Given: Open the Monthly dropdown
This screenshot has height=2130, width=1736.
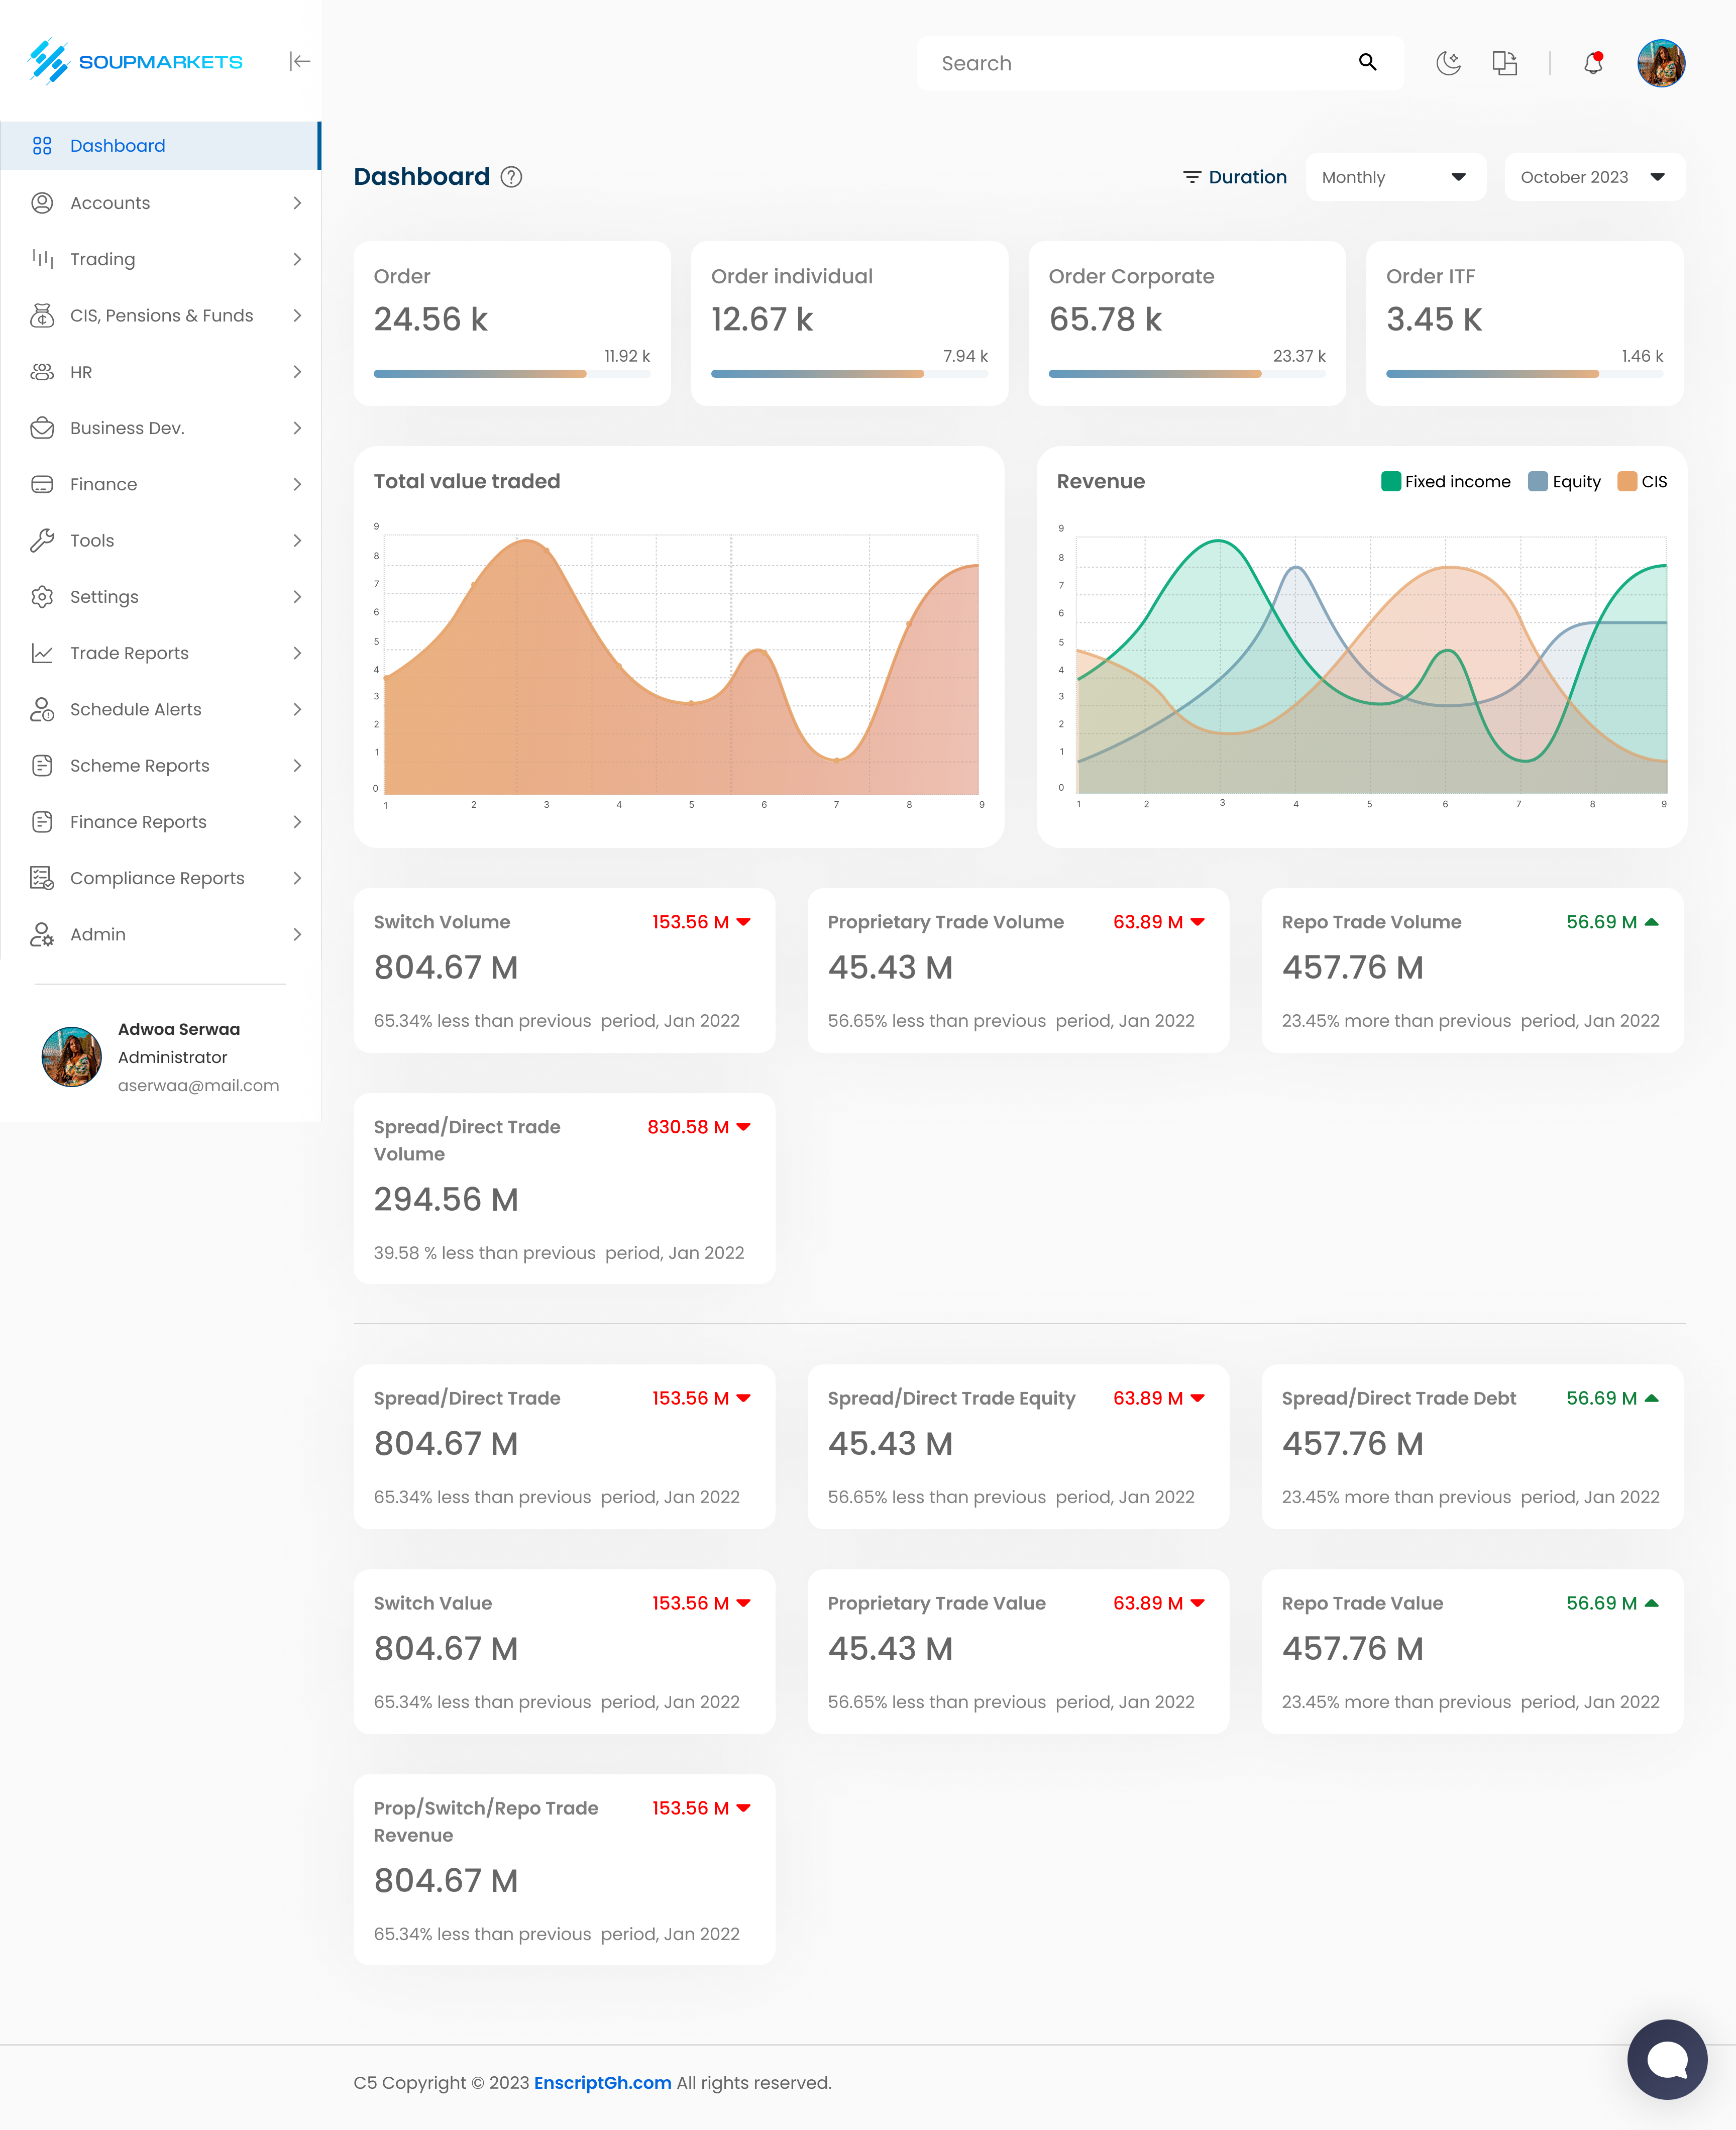Looking at the screenshot, I should [x=1394, y=177].
